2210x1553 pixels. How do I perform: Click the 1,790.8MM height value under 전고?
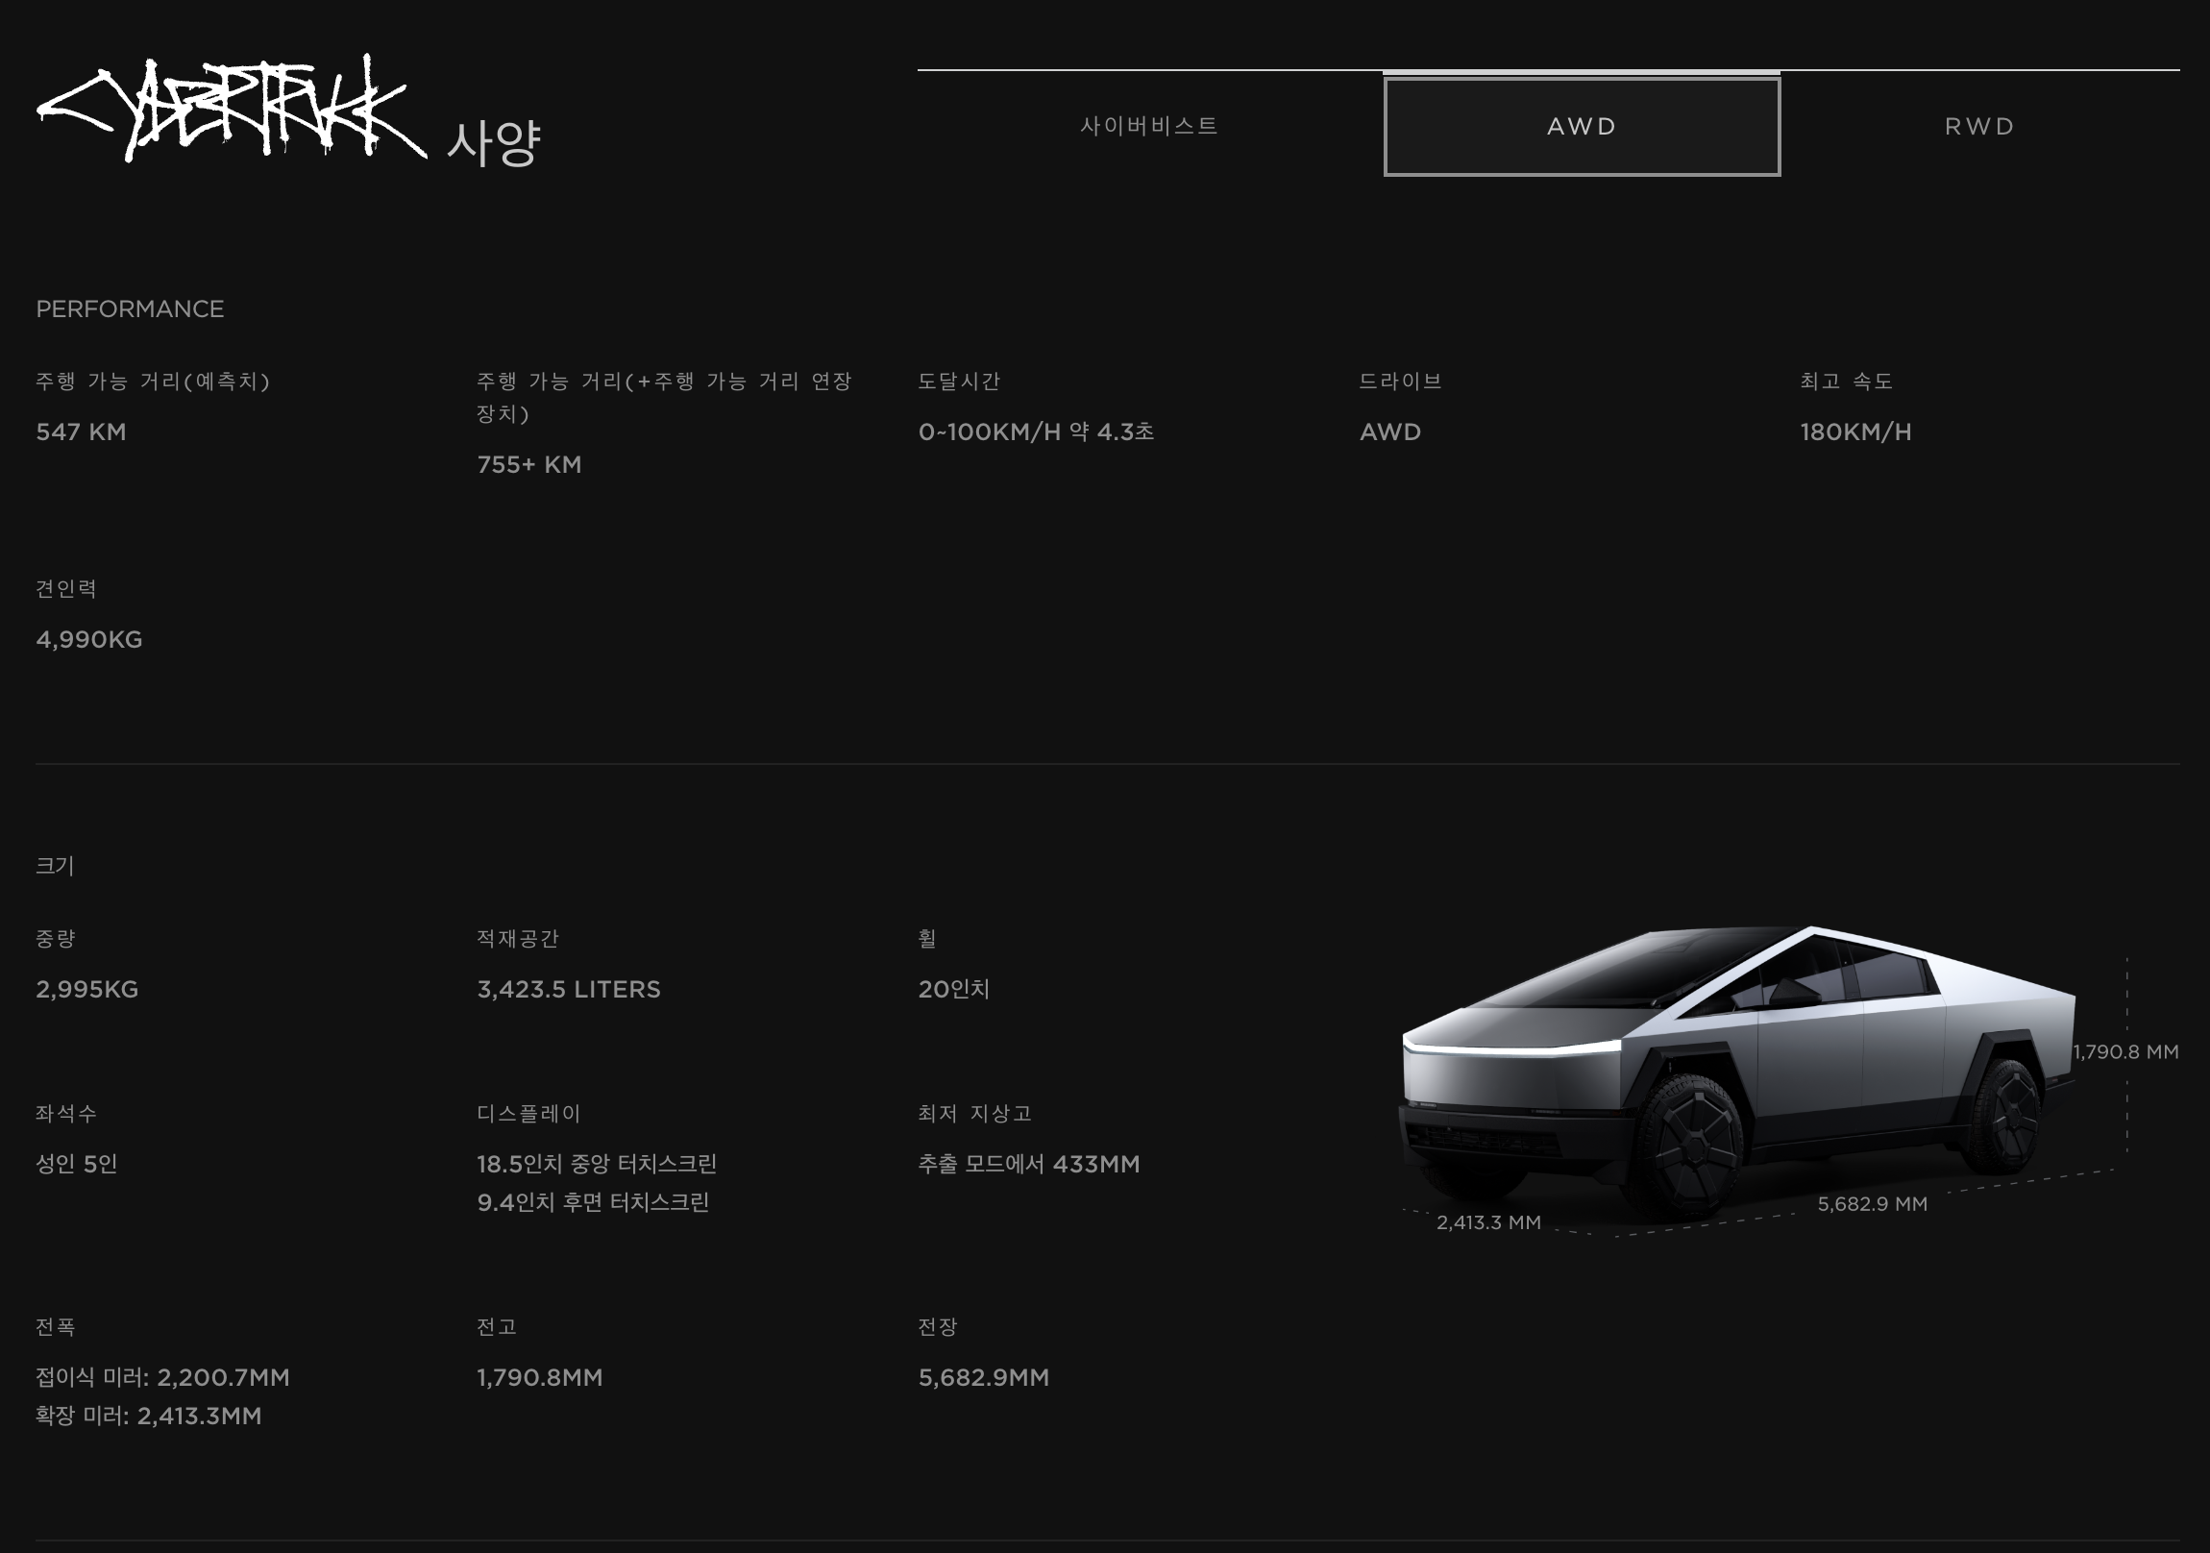click(x=540, y=1377)
